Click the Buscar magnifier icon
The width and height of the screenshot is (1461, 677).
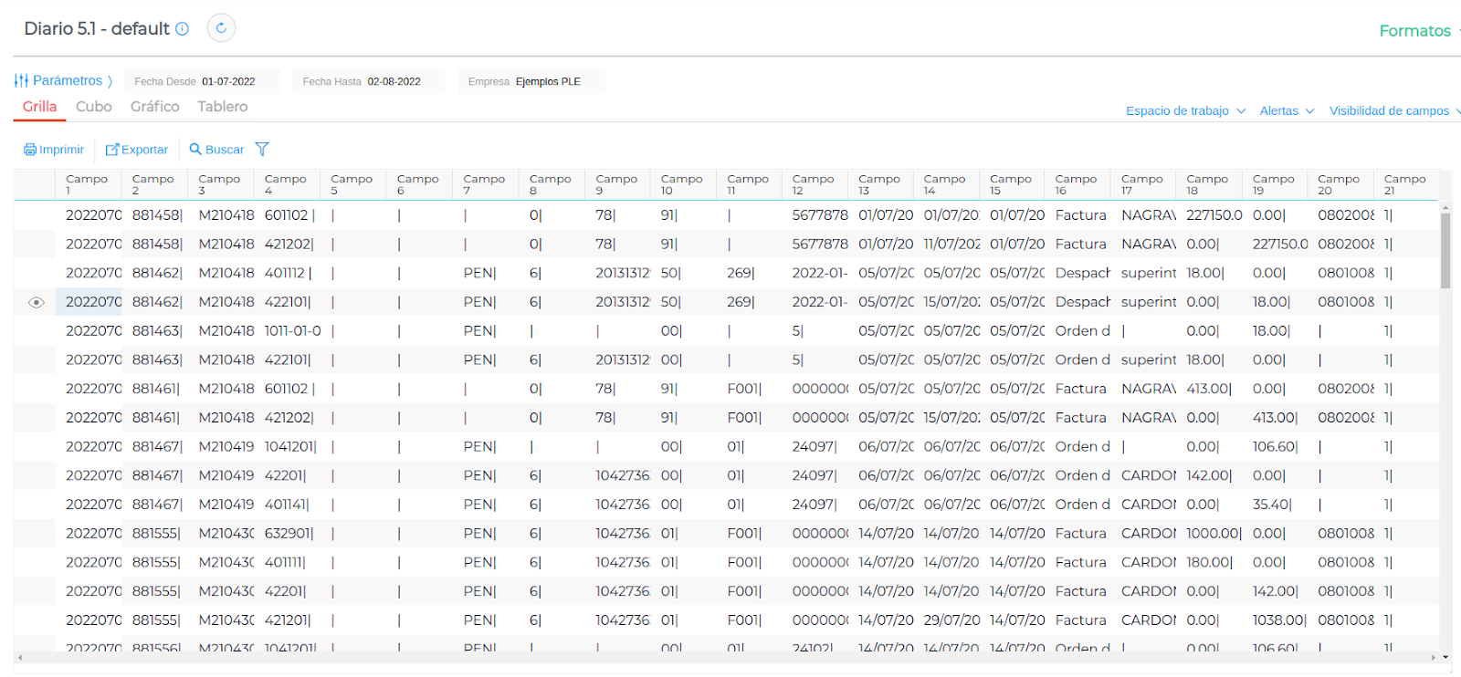(x=195, y=150)
